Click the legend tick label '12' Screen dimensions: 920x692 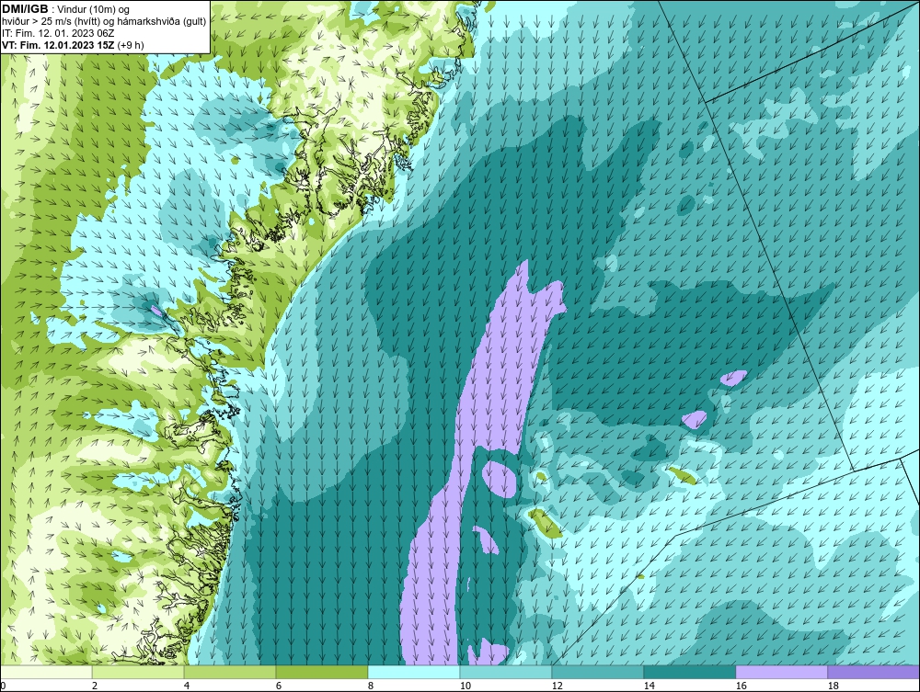(557, 686)
